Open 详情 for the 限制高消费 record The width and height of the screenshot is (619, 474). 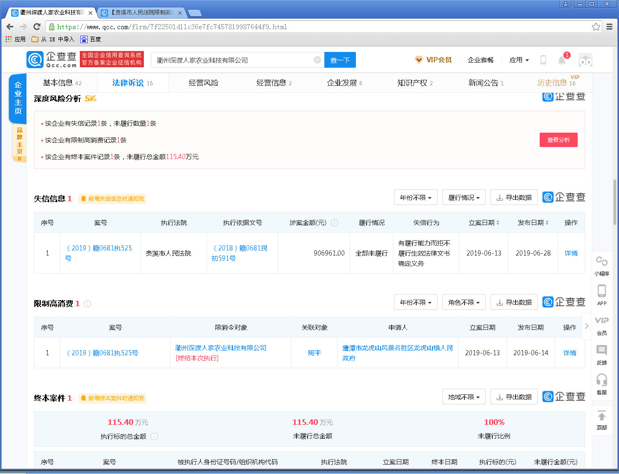tap(569, 353)
